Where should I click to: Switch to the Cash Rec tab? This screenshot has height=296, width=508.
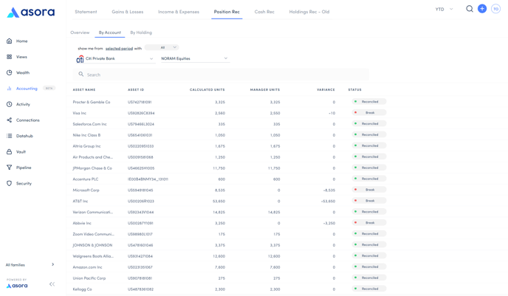[x=264, y=12]
